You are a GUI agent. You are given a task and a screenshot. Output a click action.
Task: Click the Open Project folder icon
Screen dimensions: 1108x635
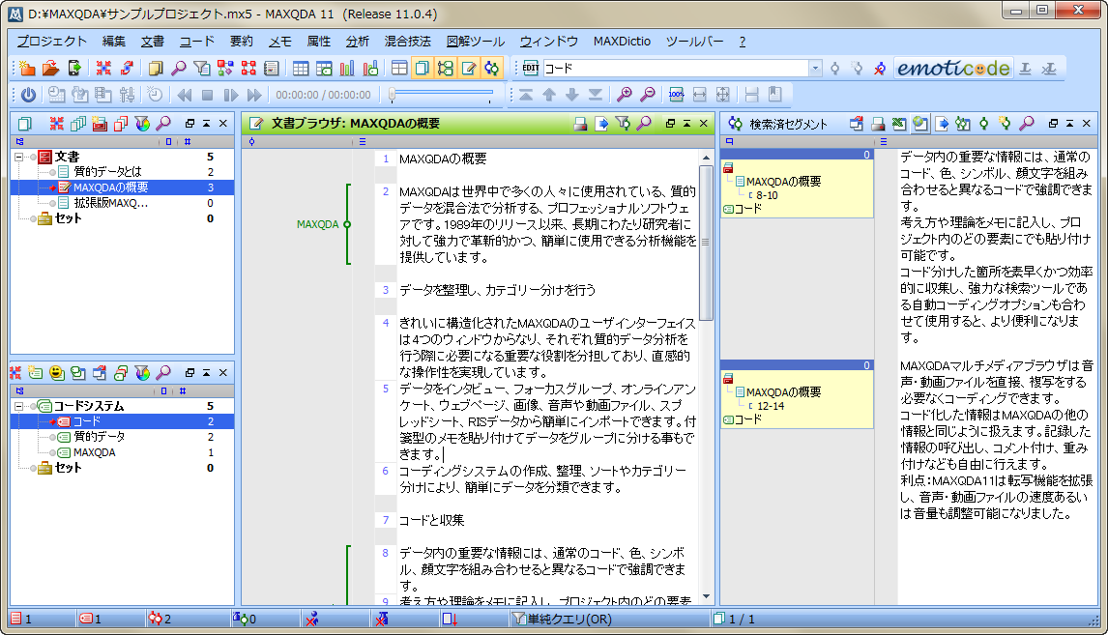click(50, 68)
